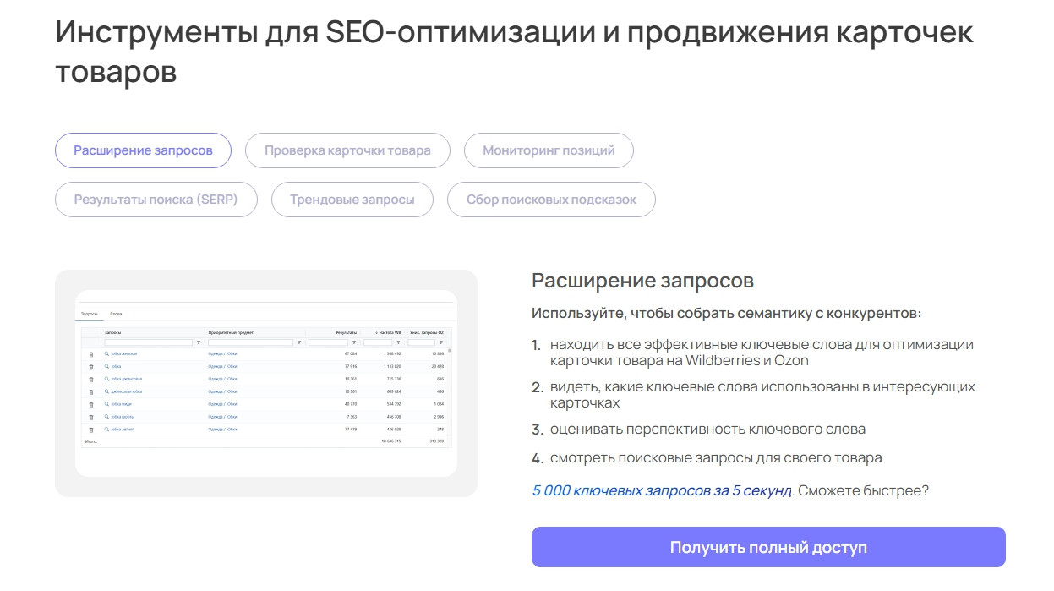
Task: Sort by the Частота WB column header
Action: coord(389,332)
